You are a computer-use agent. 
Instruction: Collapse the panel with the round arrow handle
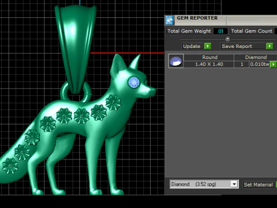point(227,39)
